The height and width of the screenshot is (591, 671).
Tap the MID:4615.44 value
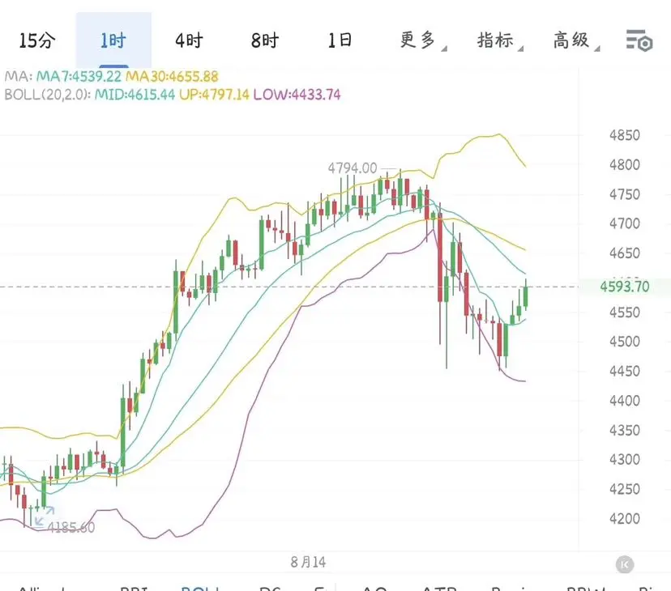click(x=135, y=94)
